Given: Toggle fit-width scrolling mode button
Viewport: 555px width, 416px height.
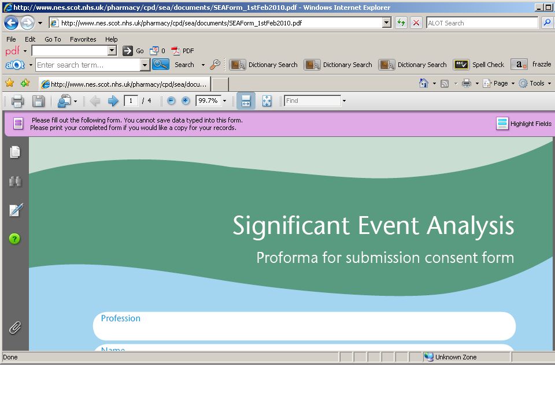Looking at the screenshot, I should tap(246, 101).
